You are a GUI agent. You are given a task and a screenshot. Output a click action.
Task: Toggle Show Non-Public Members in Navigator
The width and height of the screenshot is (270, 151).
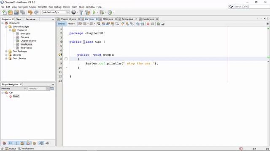tap(22, 143)
